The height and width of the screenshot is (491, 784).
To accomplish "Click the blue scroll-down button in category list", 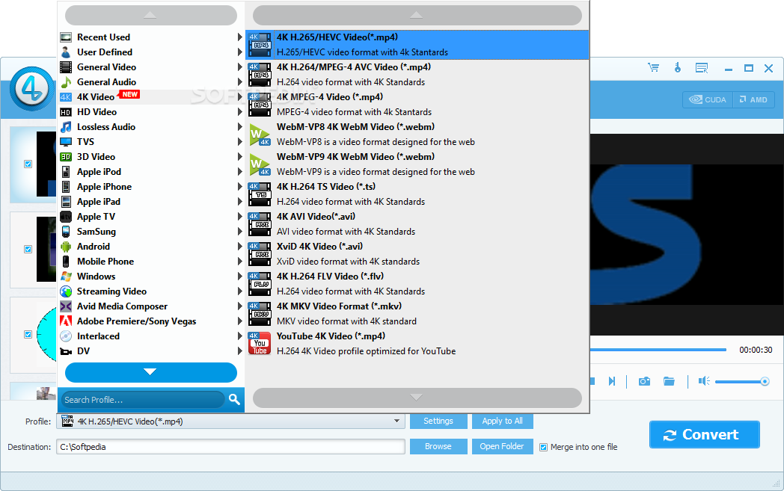I will pos(151,372).
